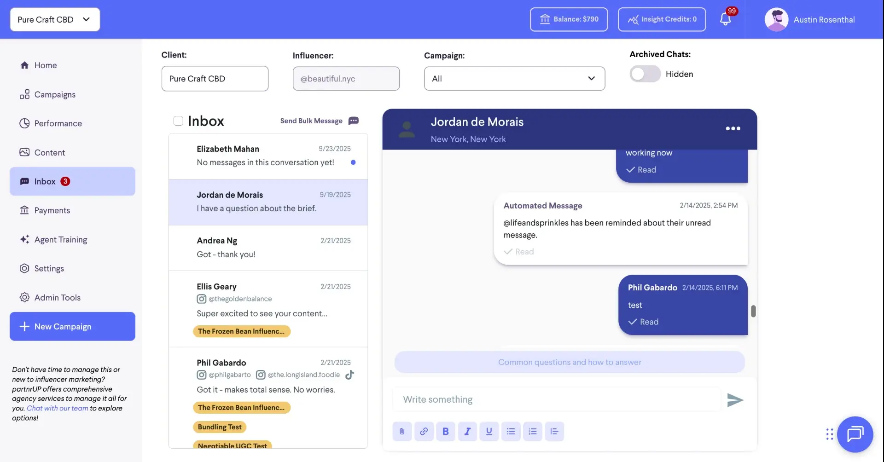Insert a link using the link icon
884x462 pixels.
[424, 431]
